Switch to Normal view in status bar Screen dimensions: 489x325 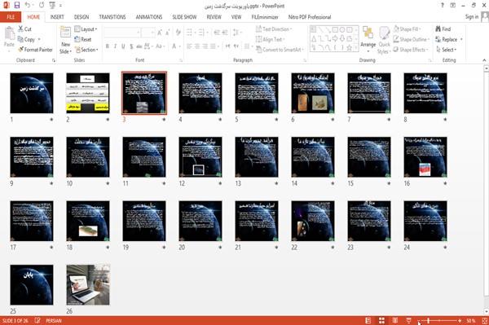coord(368,321)
